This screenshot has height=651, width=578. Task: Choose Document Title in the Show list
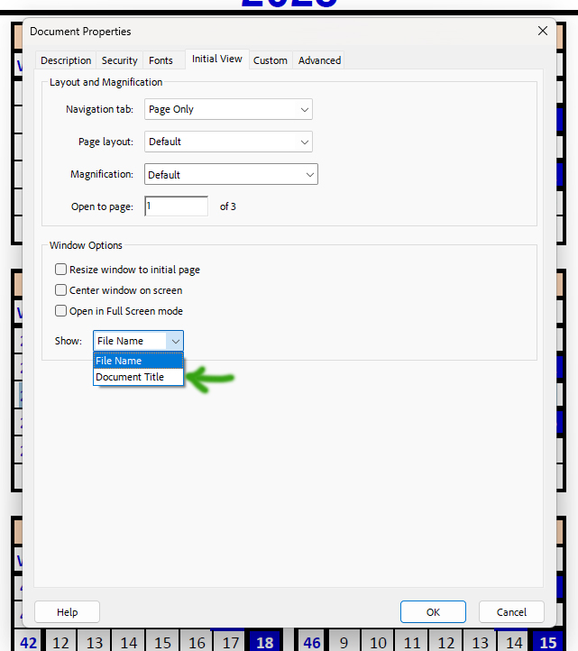click(x=138, y=377)
